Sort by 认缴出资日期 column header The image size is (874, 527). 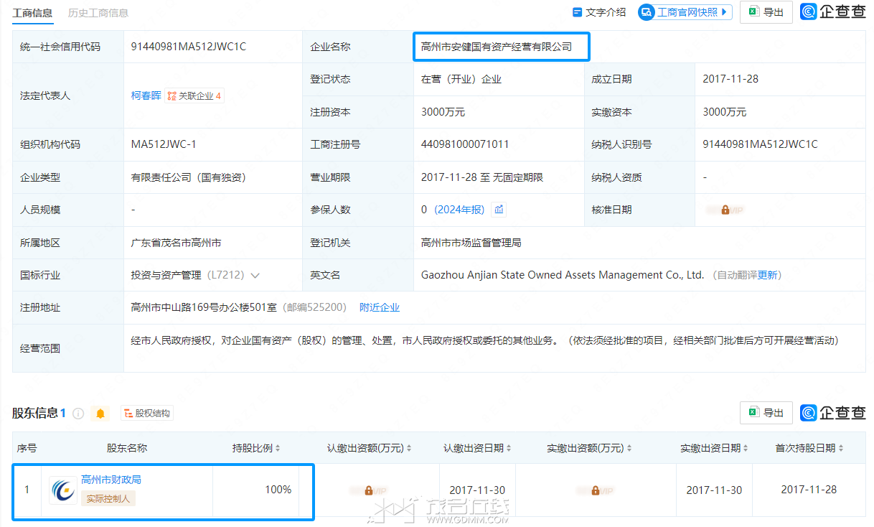click(477, 448)
